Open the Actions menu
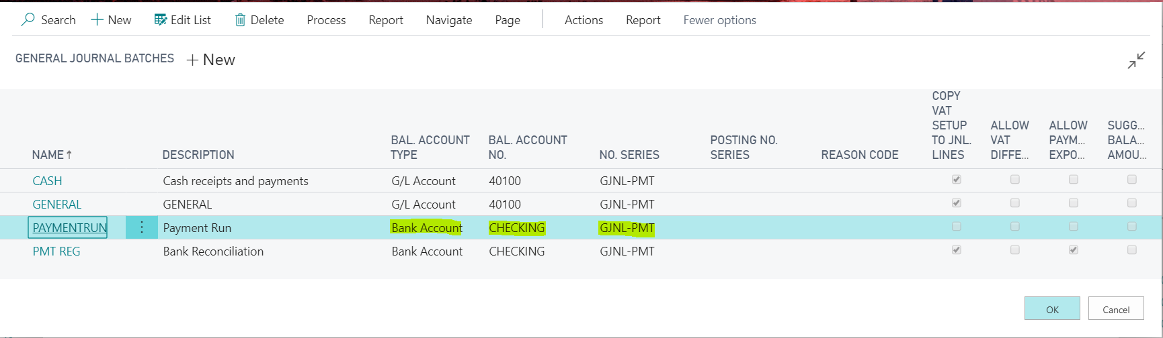Screen dimensions: 1163x338 click(584, 20)
